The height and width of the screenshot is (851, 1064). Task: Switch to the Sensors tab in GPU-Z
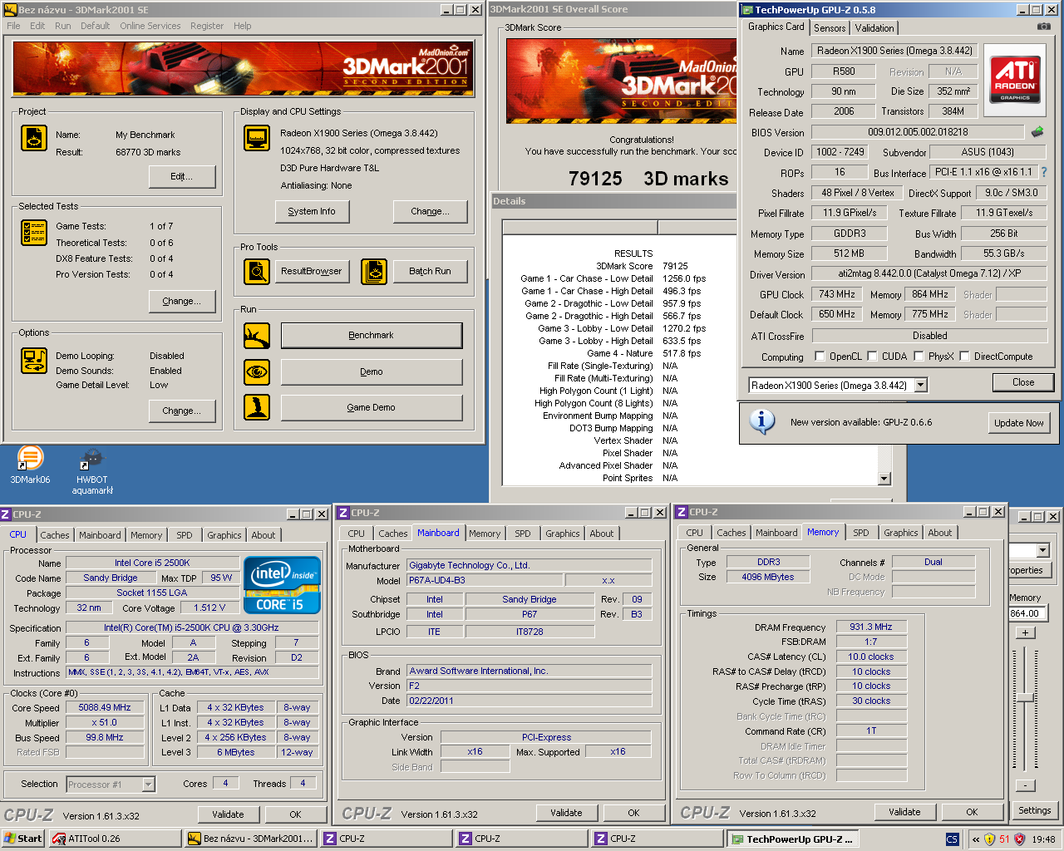coord(830,28)
